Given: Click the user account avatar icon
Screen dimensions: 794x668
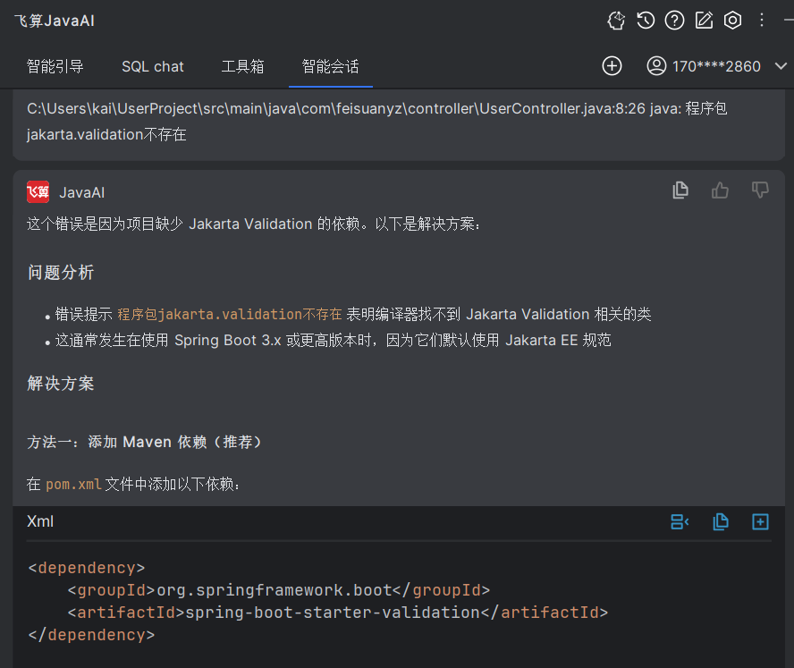Looking at the screenshot, I should pyautogui.click(x=657, y=66).
